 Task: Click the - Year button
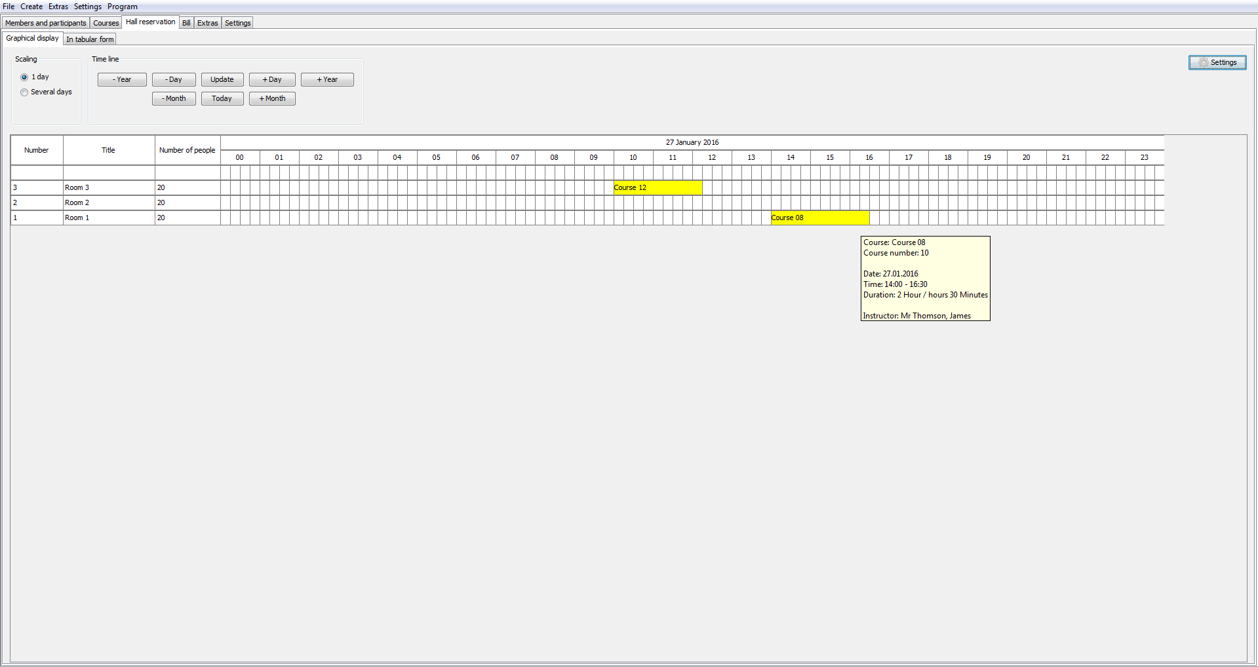tap(122, 80)
